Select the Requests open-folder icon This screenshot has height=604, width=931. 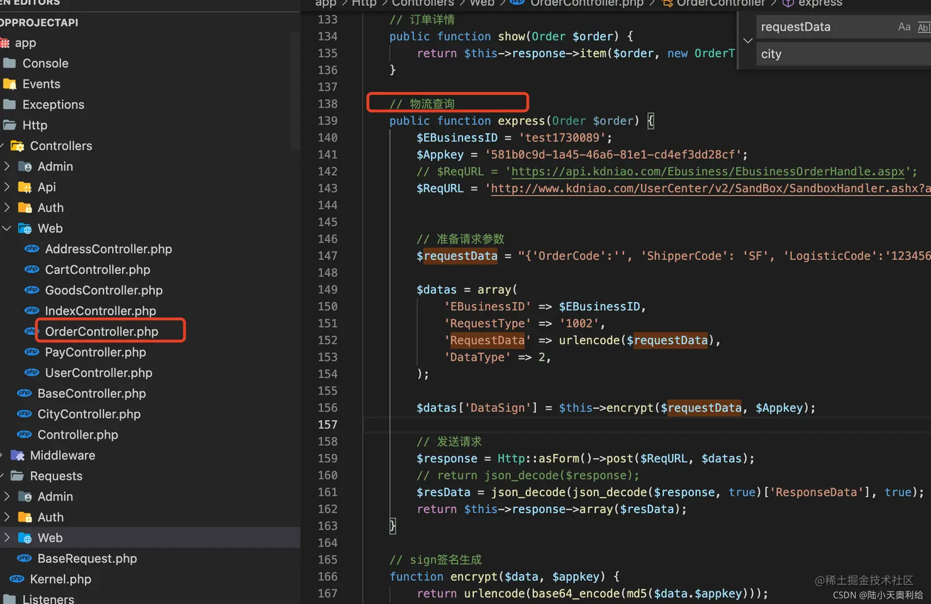(17, 476)
